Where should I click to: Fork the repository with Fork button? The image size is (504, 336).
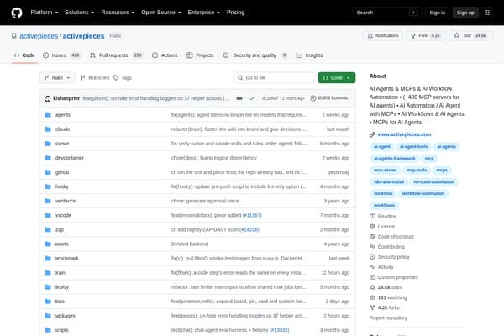(x=426, y=35)
